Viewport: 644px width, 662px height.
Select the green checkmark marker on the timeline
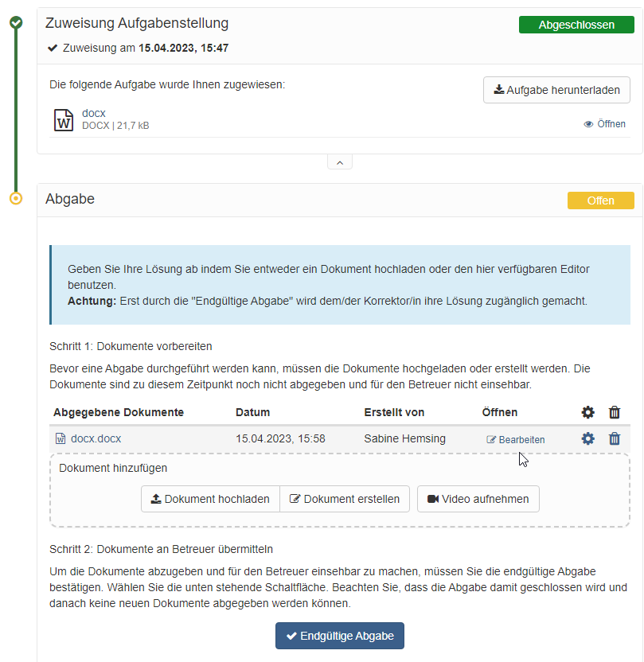[x=17, y=23]
